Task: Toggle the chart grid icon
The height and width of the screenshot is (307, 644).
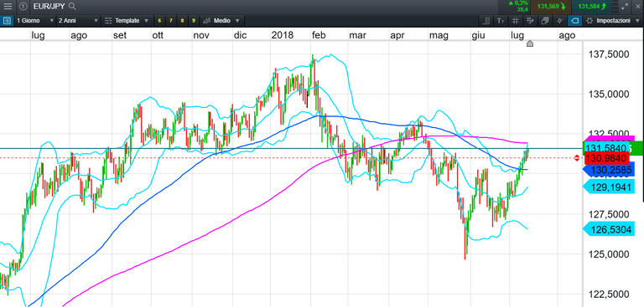Action: [x=516, y=20]
